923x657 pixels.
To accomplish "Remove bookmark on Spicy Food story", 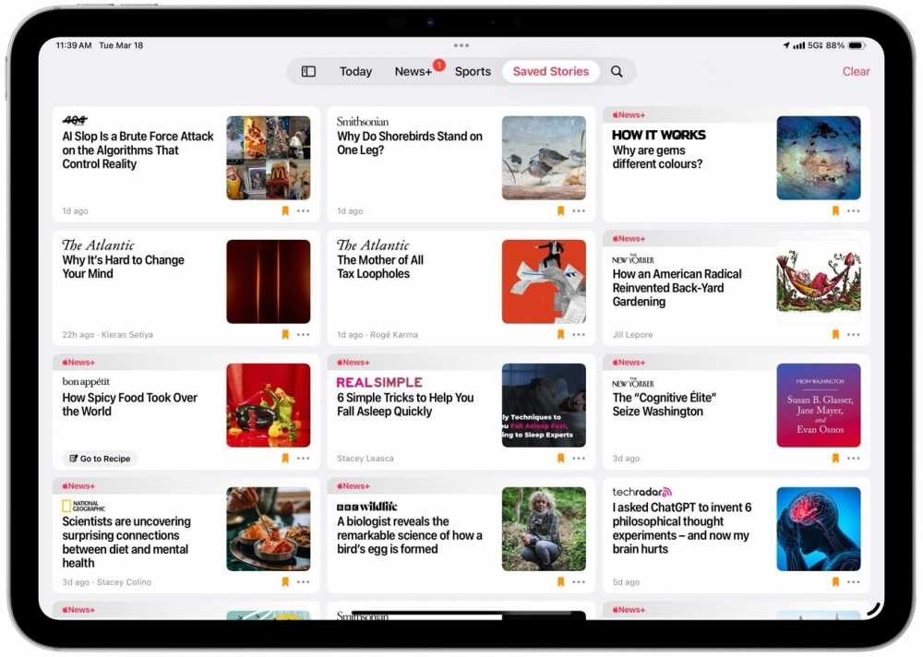I will click(x=285, y=458).
